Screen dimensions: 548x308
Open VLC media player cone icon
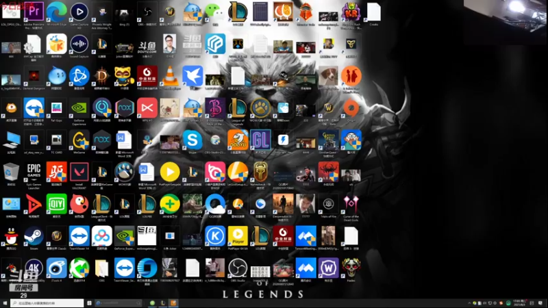170,76
